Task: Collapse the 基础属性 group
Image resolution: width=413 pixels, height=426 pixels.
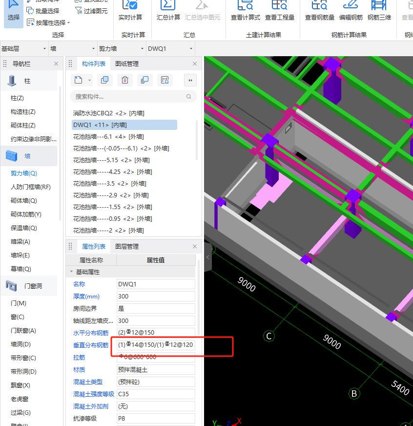Action: [x=71, y=272]
